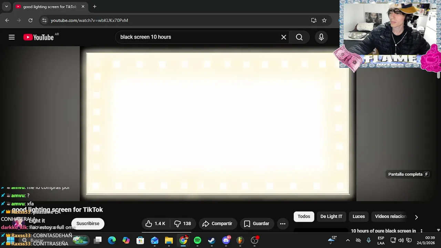Show hidden system tray icons
The width and height of the screenshot is (441, 248).
point(348,240)
